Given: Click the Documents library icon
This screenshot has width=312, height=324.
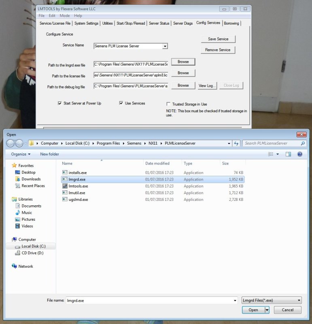Looking at the screenshot, I should pyautogui.click(x=17, y=206).
